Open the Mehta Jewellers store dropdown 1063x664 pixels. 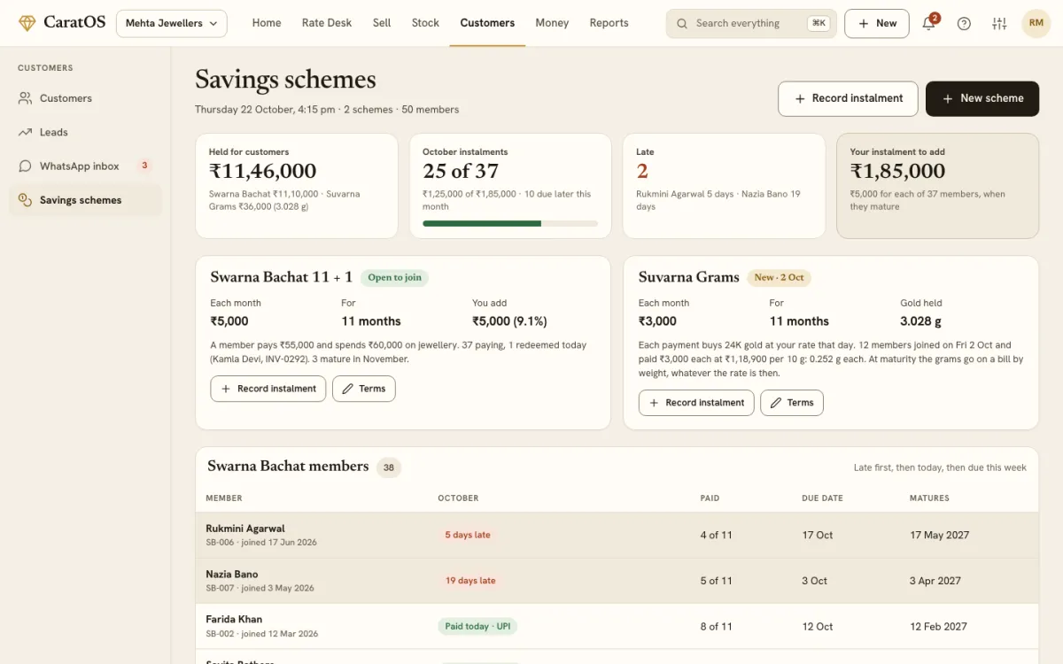click(x=172, y=24)
